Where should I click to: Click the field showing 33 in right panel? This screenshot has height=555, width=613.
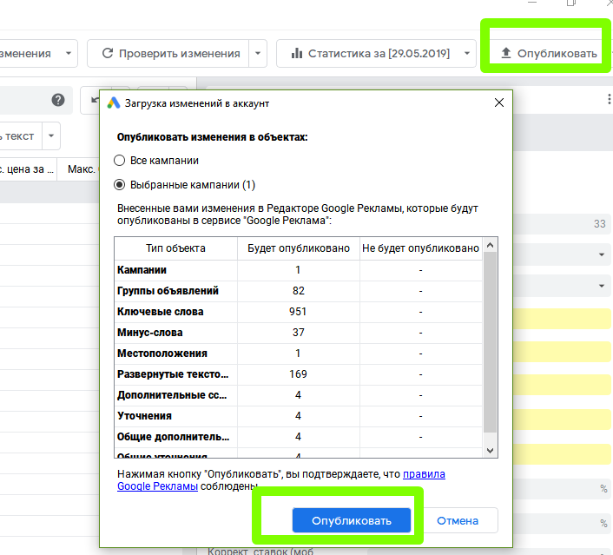point(563,224)
